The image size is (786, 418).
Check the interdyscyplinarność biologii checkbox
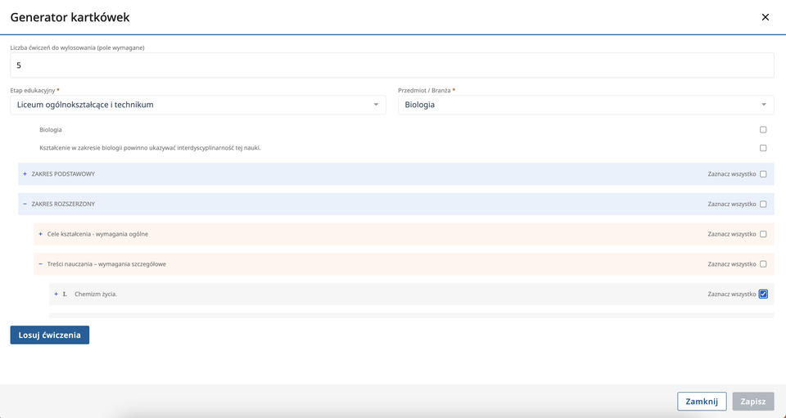coord(763,148)
